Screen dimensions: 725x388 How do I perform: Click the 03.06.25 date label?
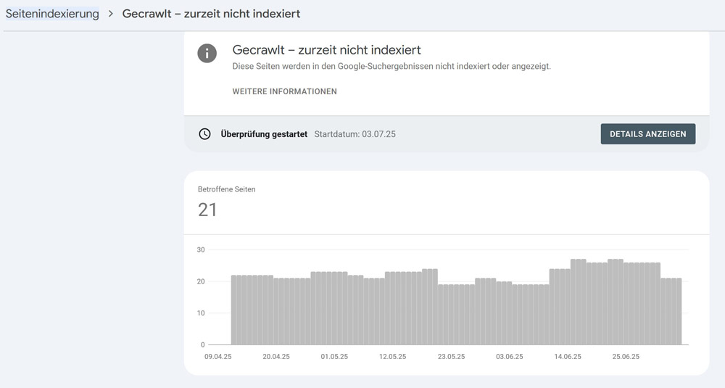(510, 357)
